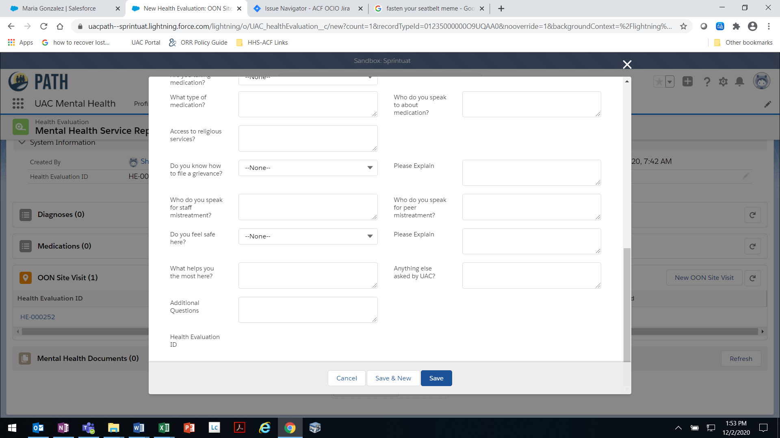The width and height of the screenshot is (780, 438).
Task: Open favorites list dropdown arrow
Action: click(669, 82)
